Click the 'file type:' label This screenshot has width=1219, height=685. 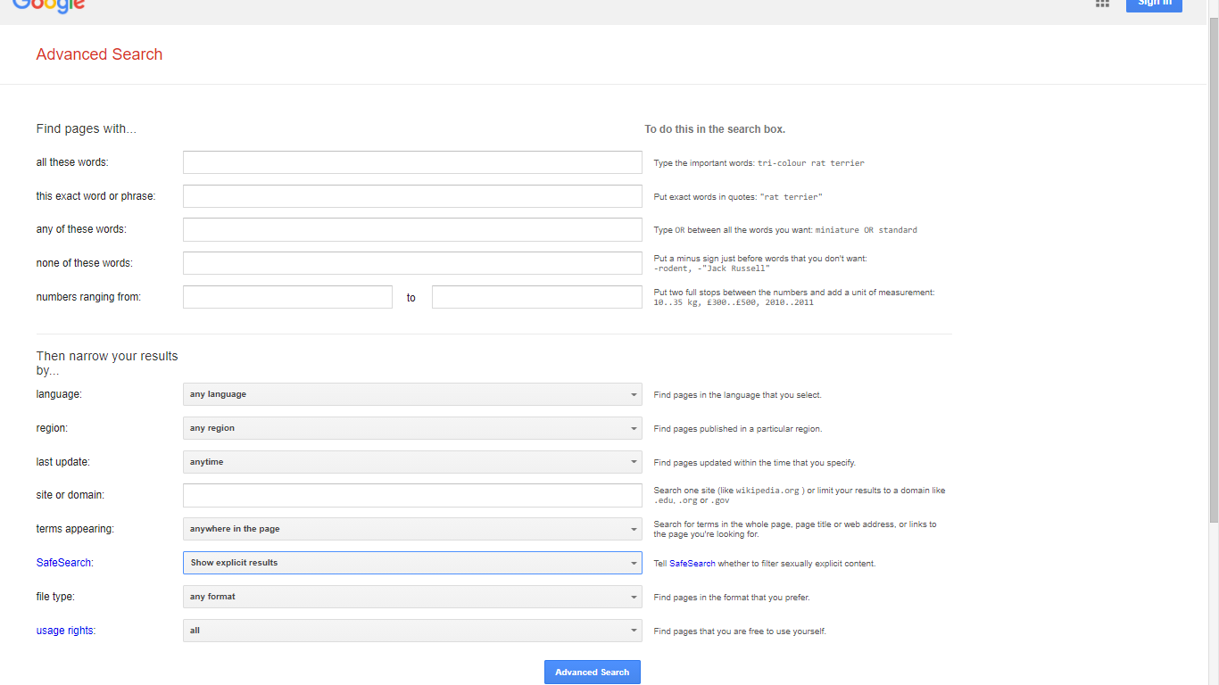click(55, 597)
